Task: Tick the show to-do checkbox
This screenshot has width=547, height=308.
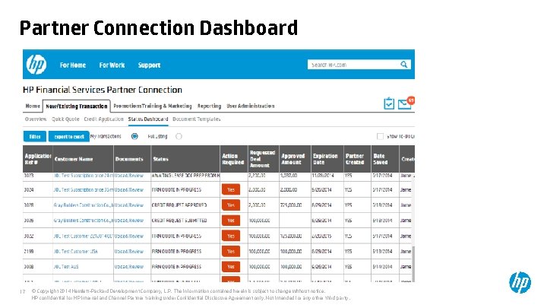Action: tap(380, 136)
